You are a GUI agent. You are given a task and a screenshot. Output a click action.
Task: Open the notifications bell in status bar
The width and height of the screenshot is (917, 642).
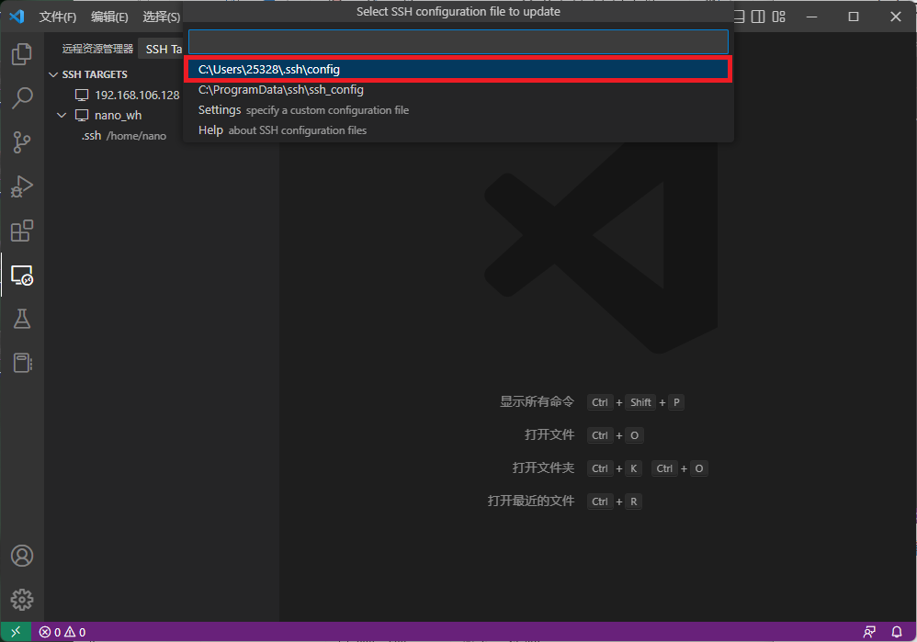pos(897,632)
